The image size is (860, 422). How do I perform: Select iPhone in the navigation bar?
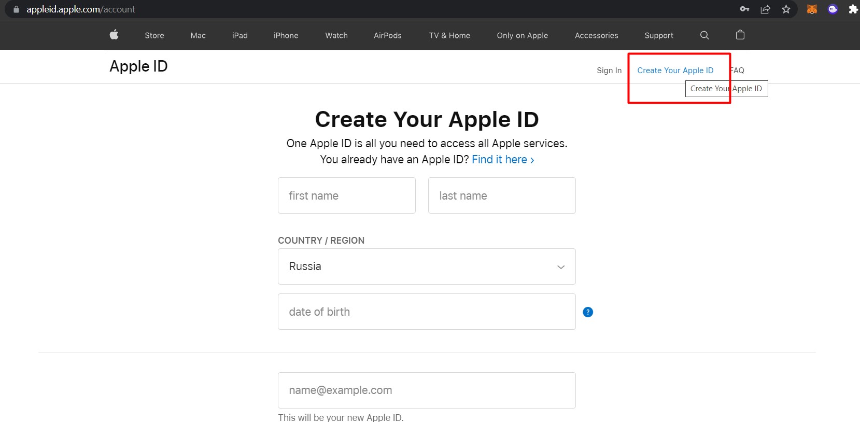coord(286,35)
